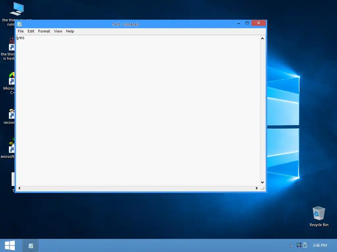Click the Notepad icon in the title bar
This screenshot has width=337, height=252.
pyautogui.click(x=19, y=24)
